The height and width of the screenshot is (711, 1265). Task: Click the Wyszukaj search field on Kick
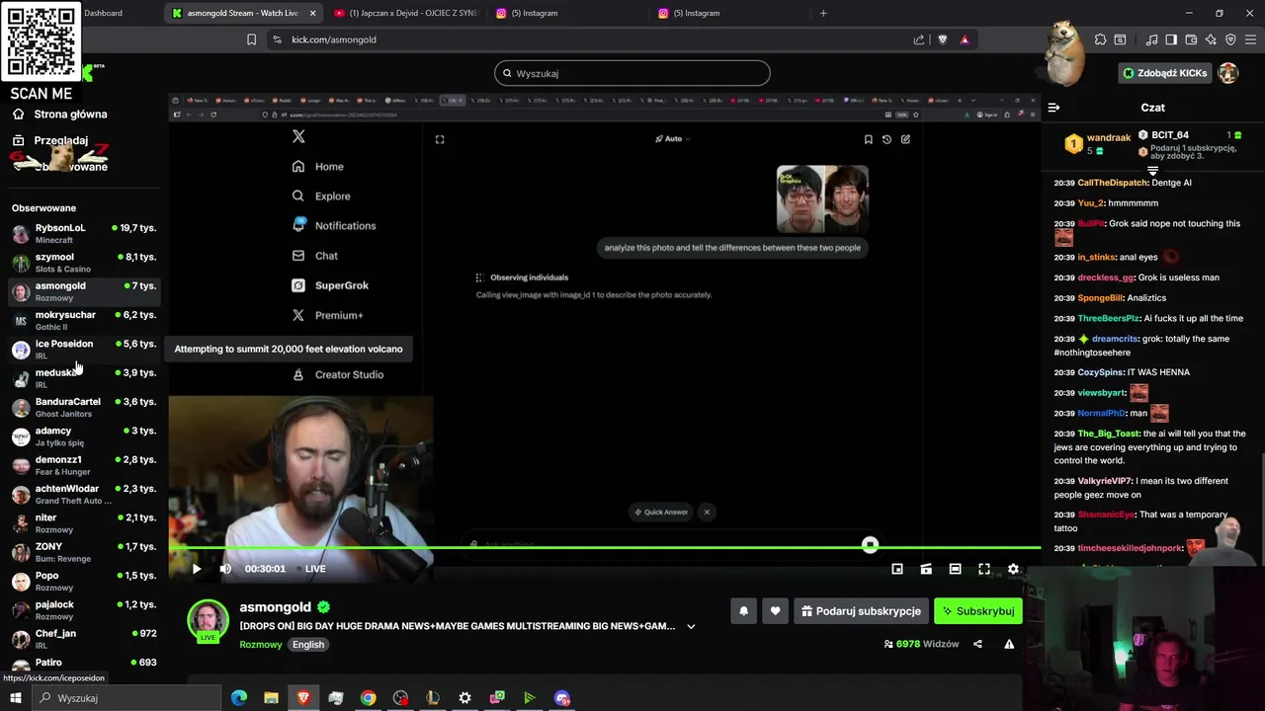pyautogui.click(x=632, y=73)
